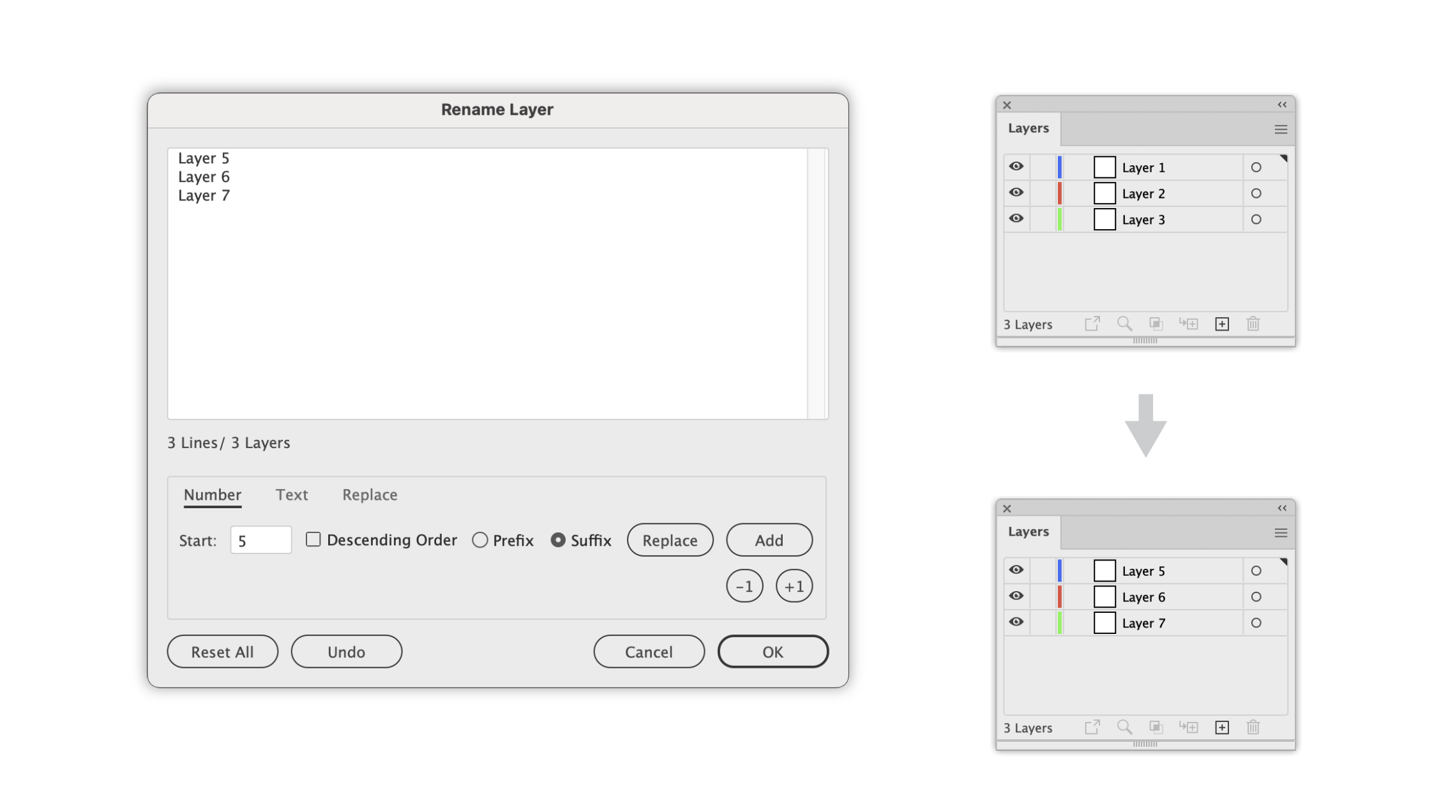Enable Descending Order checkbox
Viewport: 1448px width, 812px height.
[x=313, y=539]
